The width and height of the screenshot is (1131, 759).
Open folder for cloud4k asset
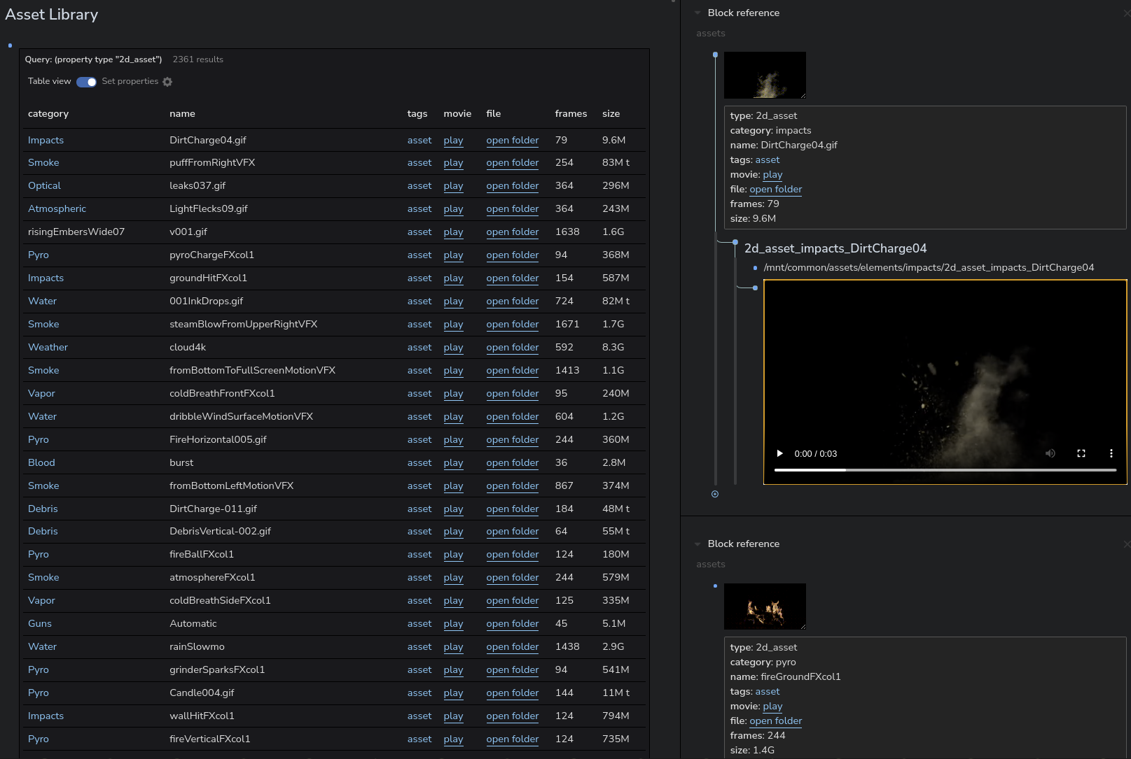tap(512, 348)
